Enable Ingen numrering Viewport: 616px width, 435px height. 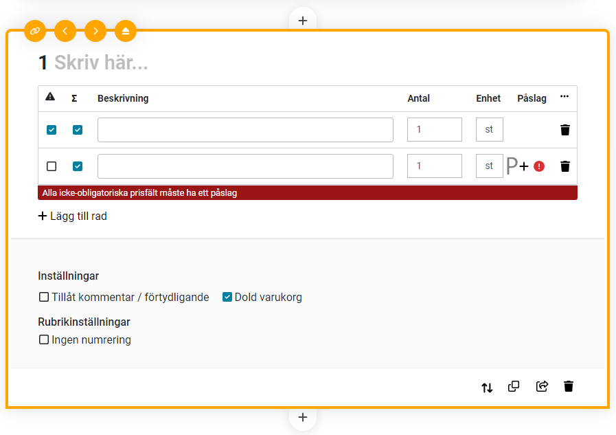tap(44, 339)
